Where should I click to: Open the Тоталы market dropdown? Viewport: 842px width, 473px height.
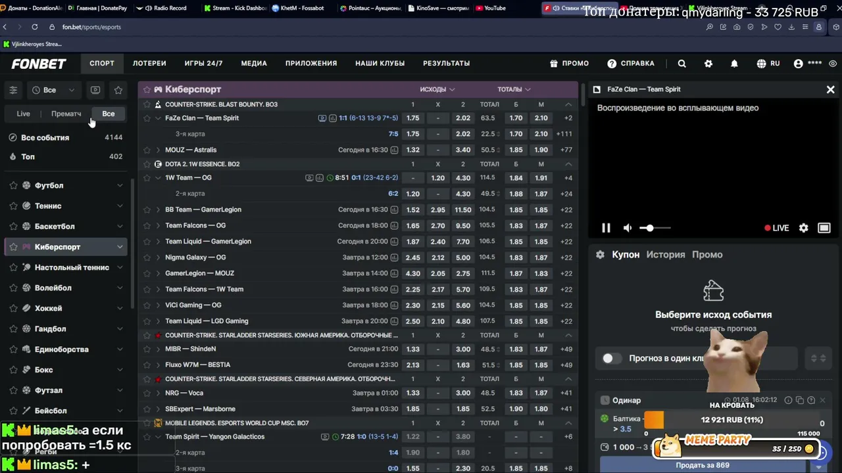(x=514, y=89)
